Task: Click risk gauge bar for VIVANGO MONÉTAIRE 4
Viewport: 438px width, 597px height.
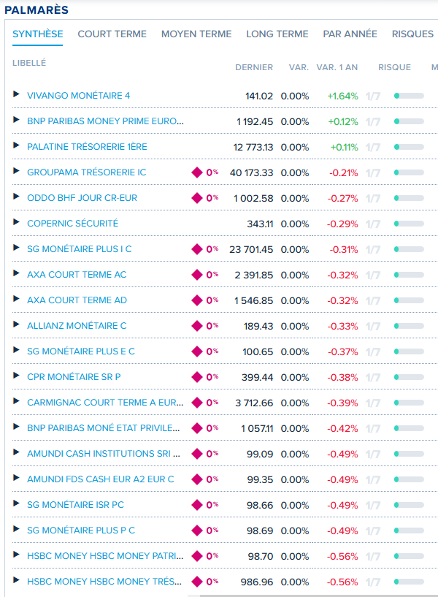Action: (409, 96)
